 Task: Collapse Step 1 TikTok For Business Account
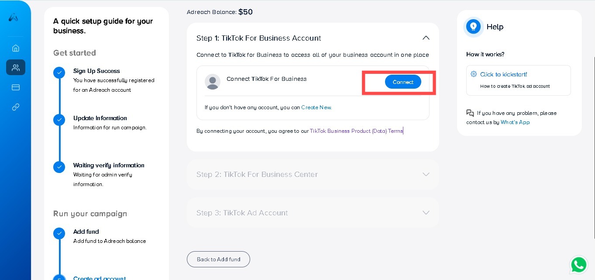click(426, 38)
